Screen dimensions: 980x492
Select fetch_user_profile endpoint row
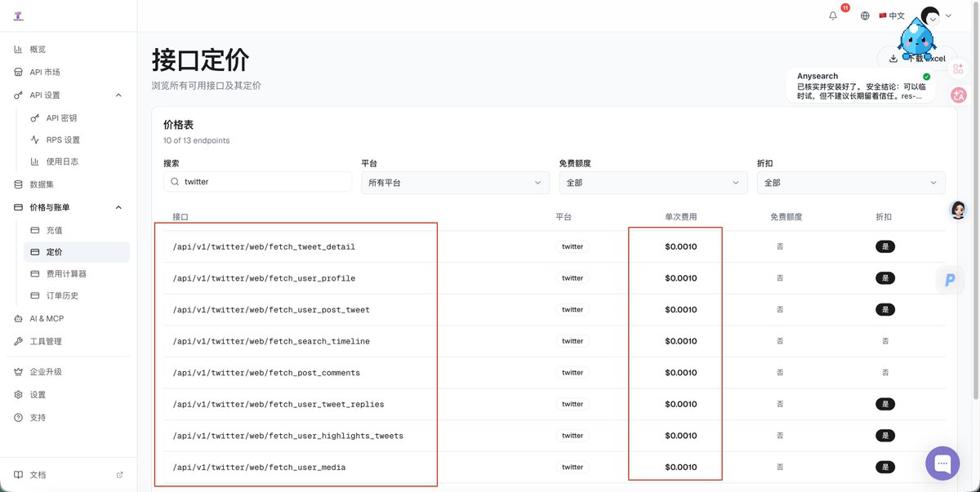[555, 278]
